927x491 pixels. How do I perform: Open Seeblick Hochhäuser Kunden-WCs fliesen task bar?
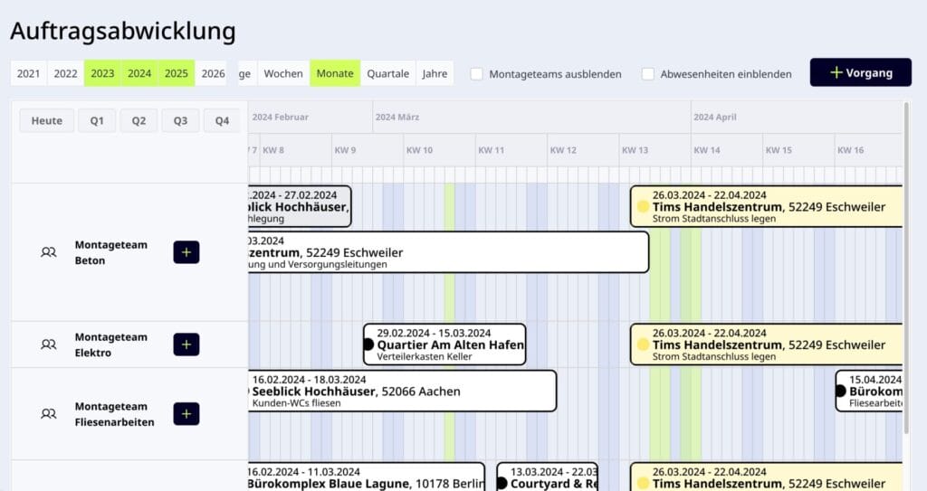tap(403, 392)
